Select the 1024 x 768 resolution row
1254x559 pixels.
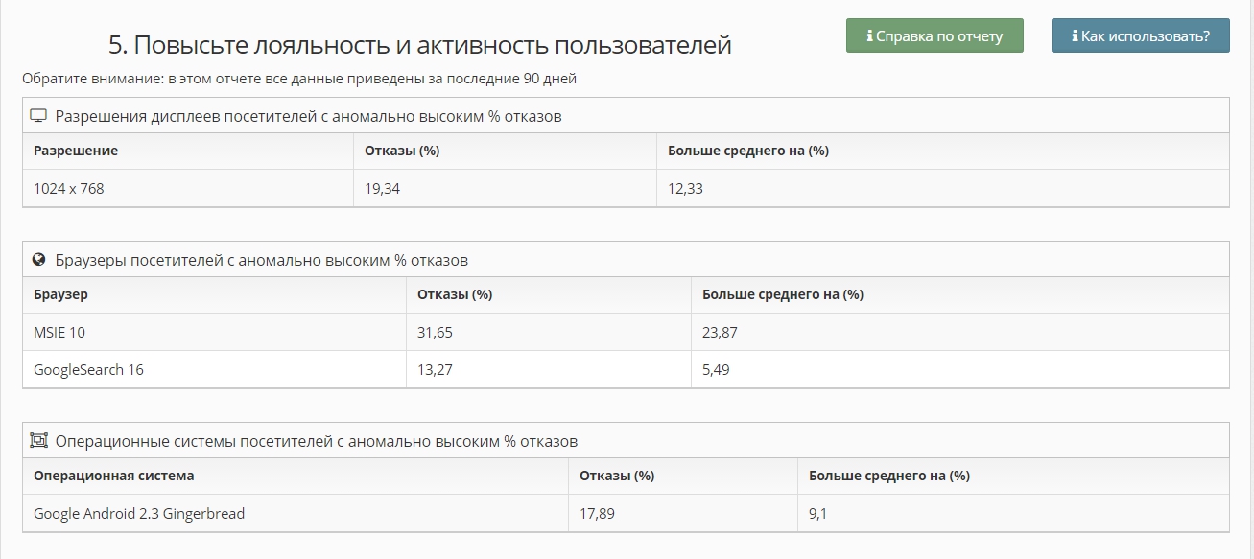69,189
